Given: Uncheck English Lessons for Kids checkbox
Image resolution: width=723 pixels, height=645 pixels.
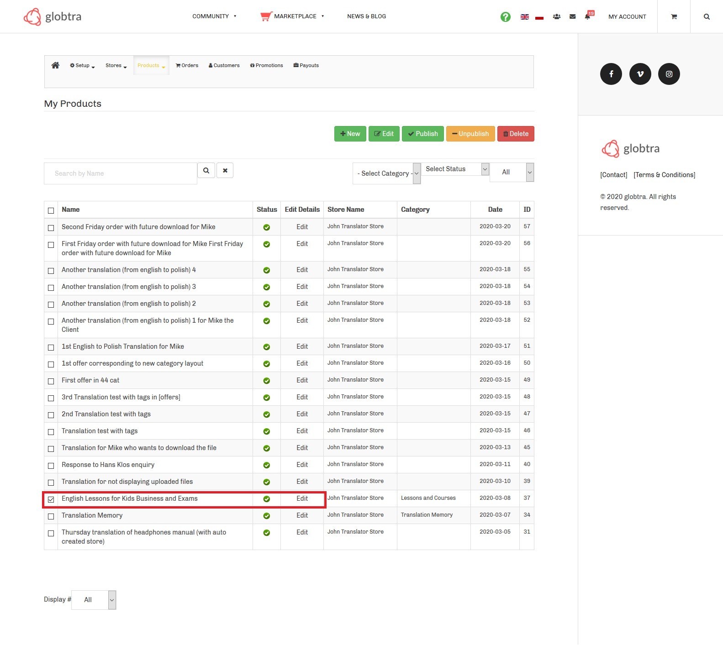Looking at the screenshot, I should tap(51, 499).
